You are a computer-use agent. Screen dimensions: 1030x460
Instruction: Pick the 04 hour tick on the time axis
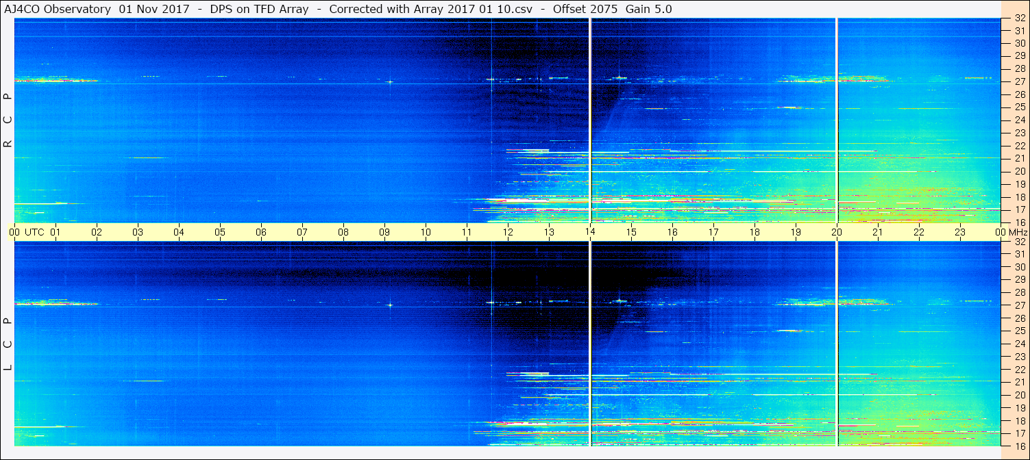[x=179, y=232]
